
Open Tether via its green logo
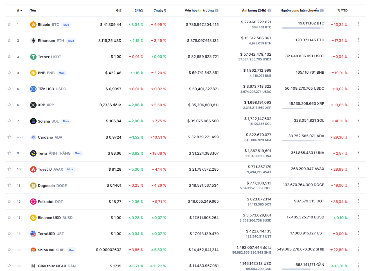[x=33, y=57]
